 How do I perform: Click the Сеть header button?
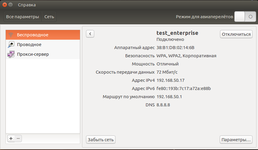49,17
